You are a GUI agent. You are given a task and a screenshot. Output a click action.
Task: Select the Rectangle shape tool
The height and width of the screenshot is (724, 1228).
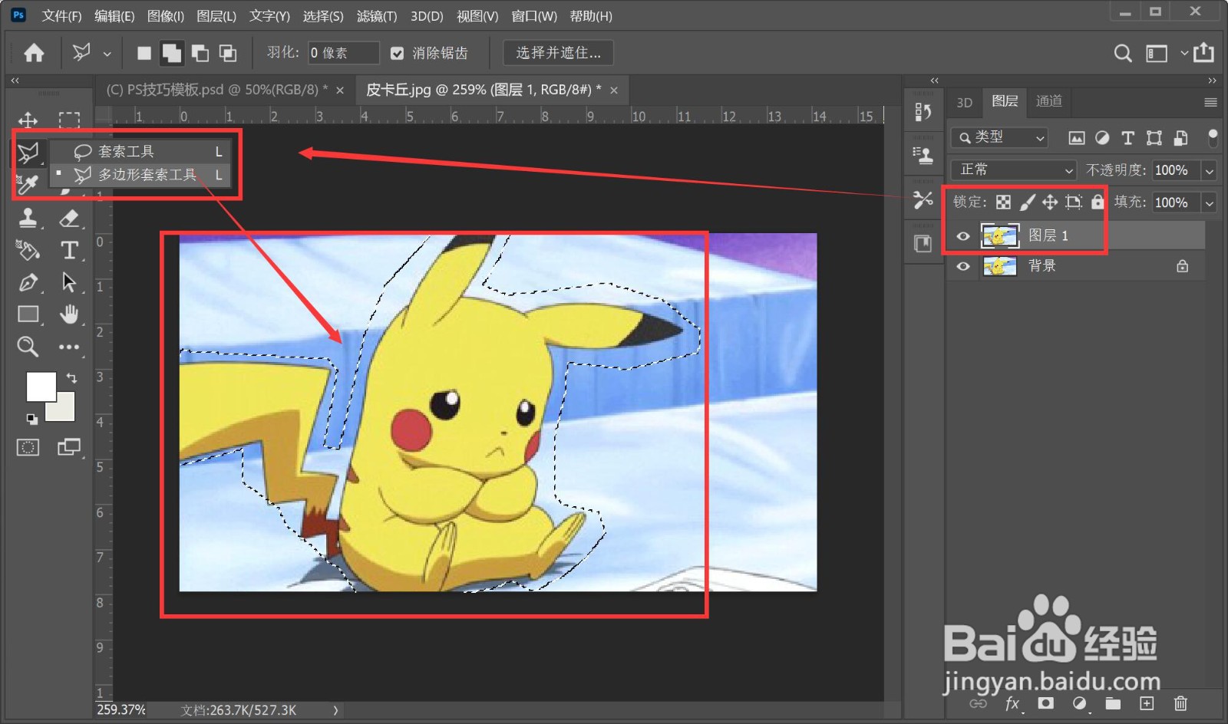pyautogui.click(x=28, y=314)
